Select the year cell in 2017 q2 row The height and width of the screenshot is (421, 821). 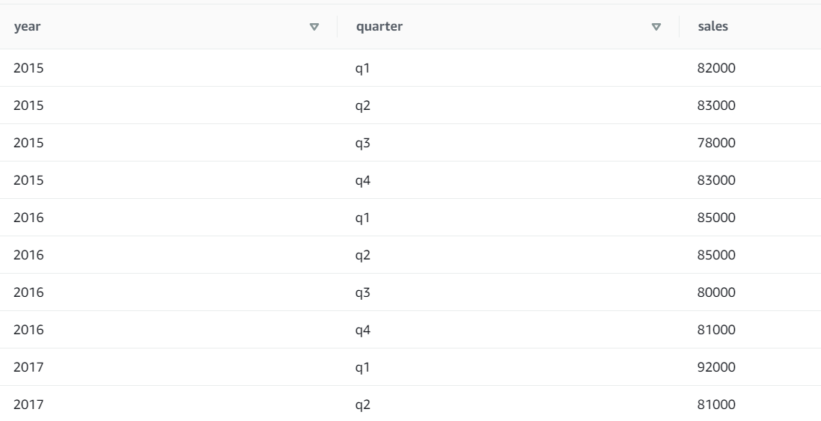pos(28,405)
